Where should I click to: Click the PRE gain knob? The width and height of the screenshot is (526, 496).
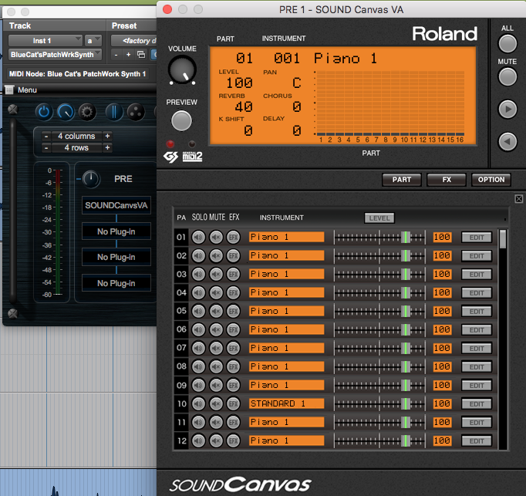click(x=91, y=179)
